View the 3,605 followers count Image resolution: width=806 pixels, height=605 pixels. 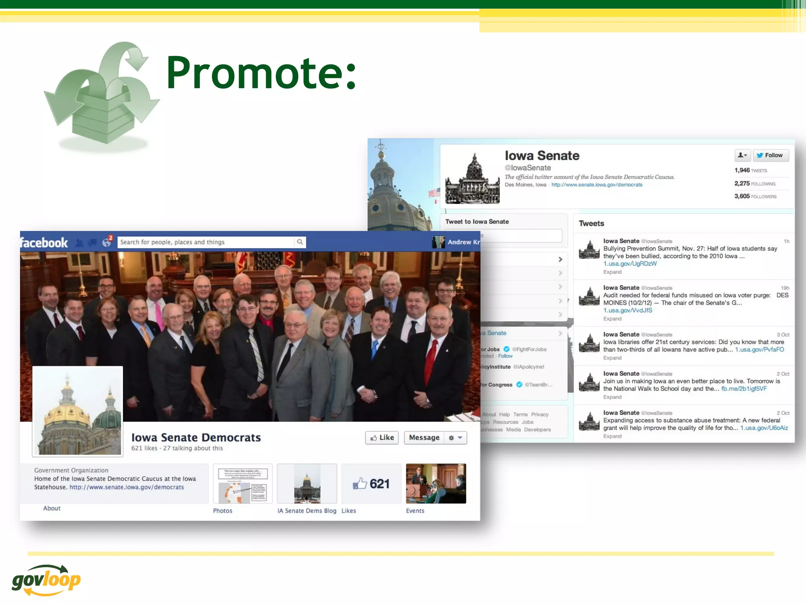click(x=755, y=196)
